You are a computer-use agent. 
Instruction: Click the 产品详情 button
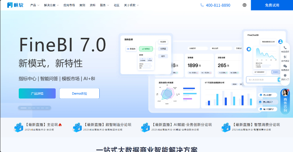37,93
